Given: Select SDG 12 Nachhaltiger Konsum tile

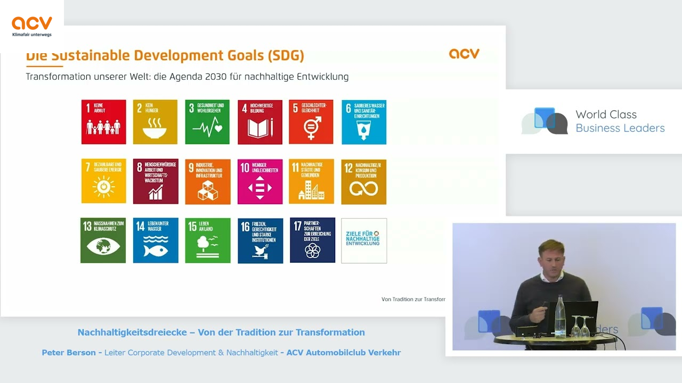Looking at the screenshot, I should (x=364, y=181).
